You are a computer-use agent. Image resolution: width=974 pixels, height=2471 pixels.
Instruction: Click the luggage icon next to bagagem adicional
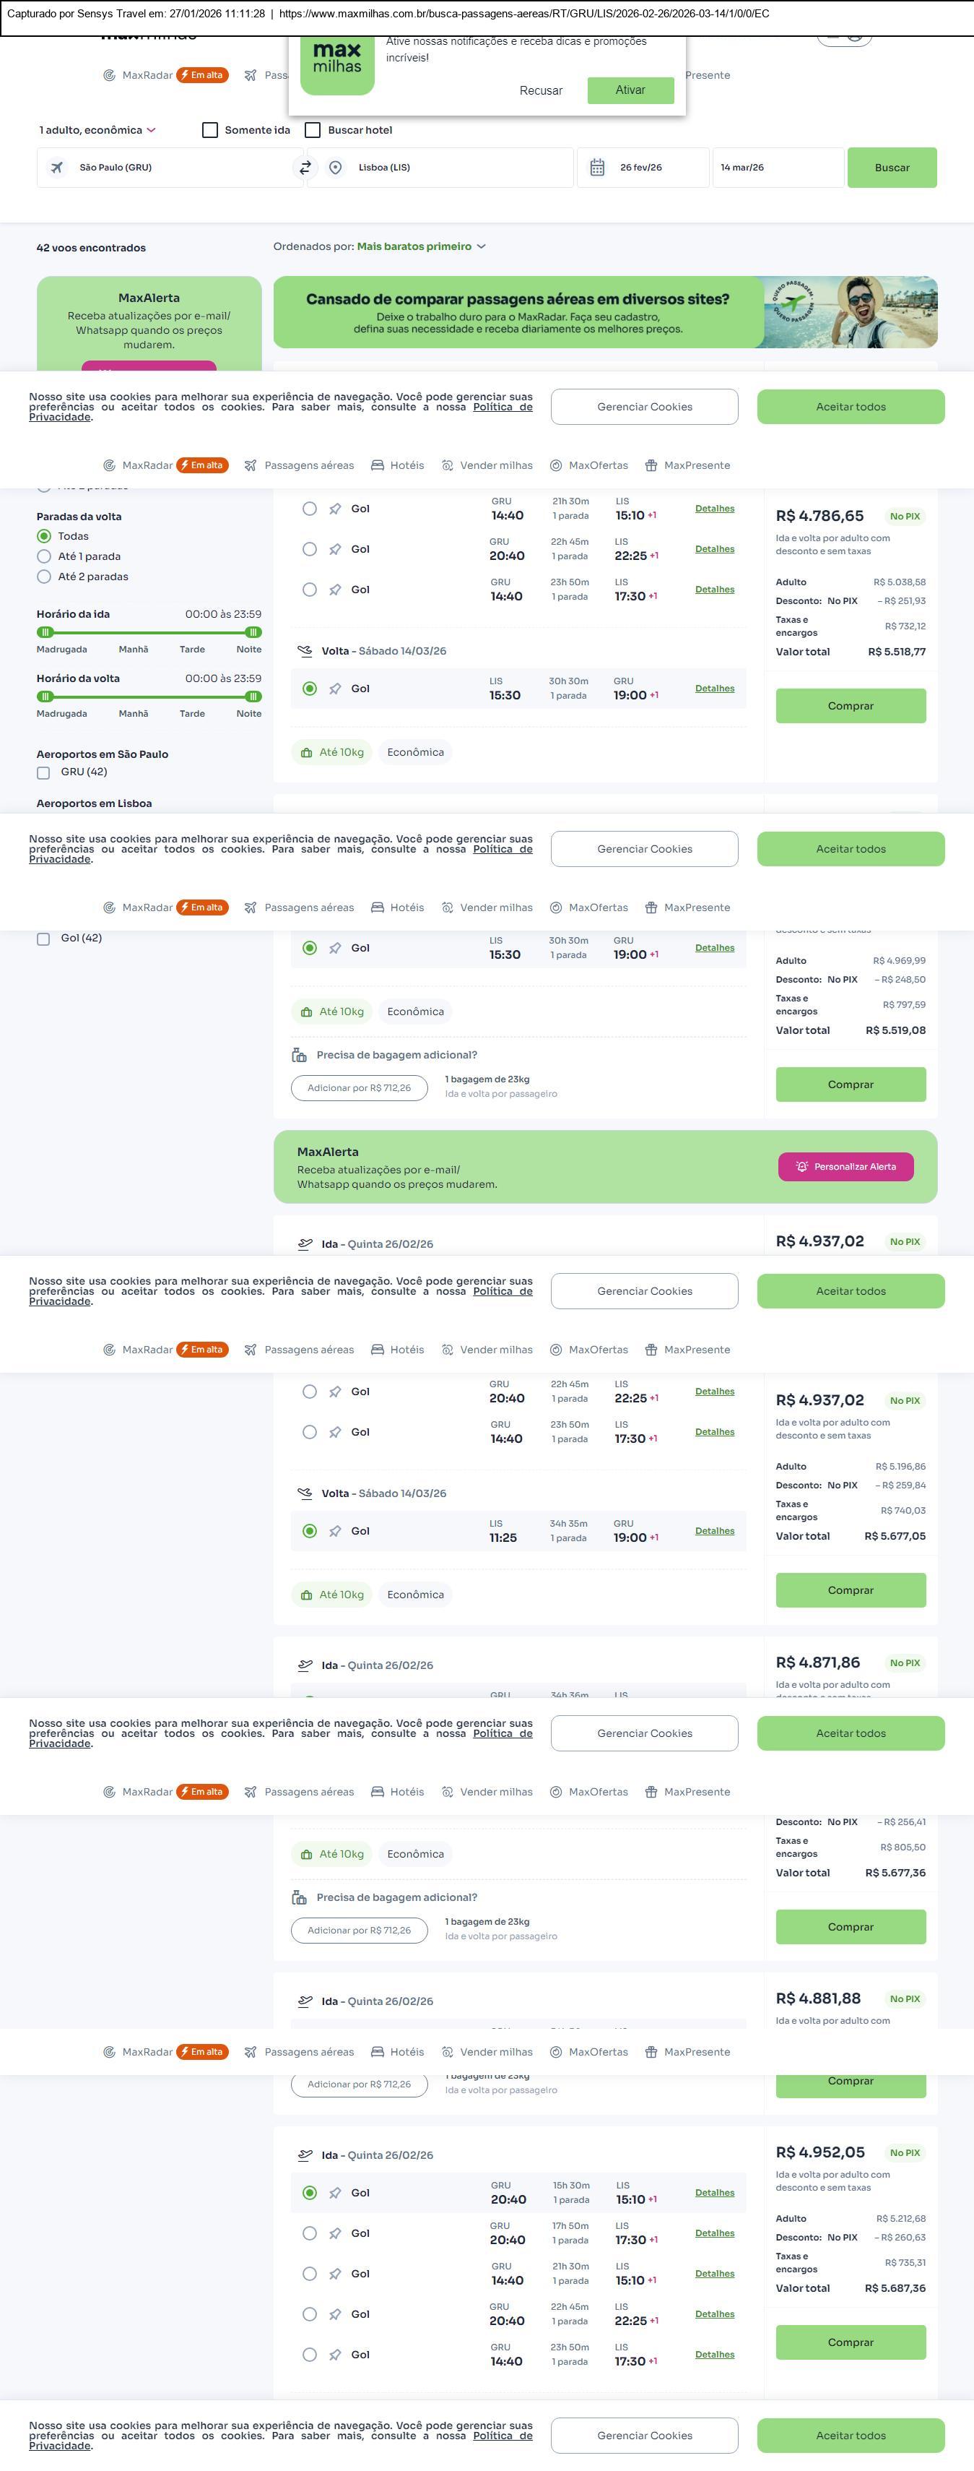(x=299, y=1055)
